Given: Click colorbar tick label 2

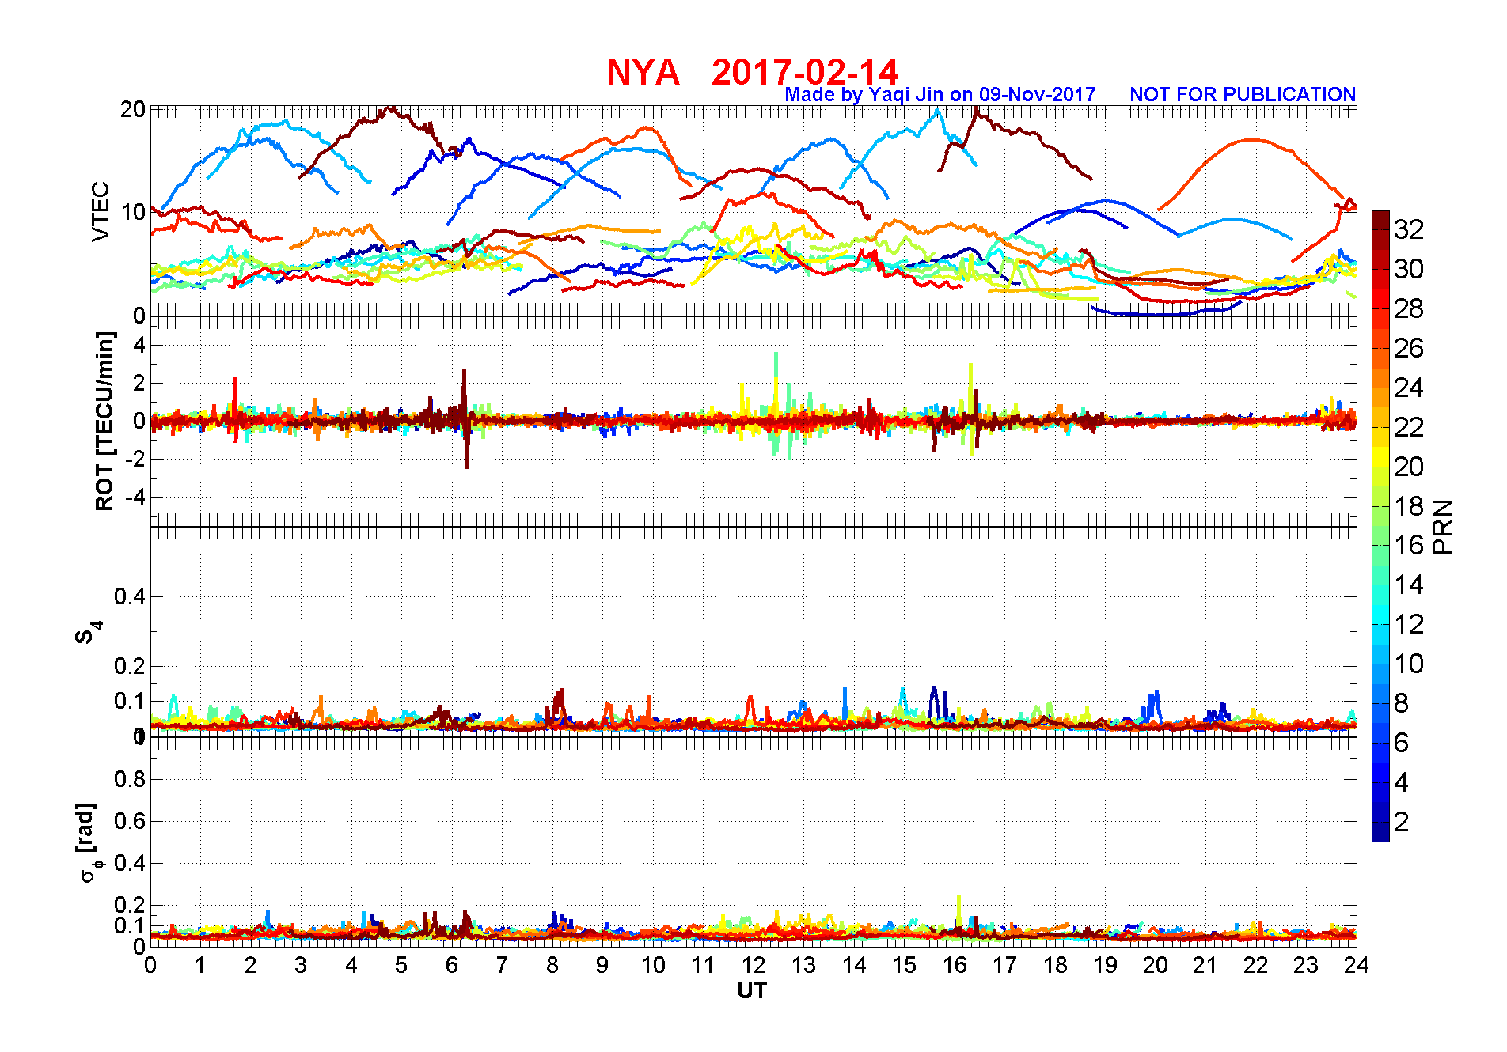Looking at the screenshot, I should 1401,822.
